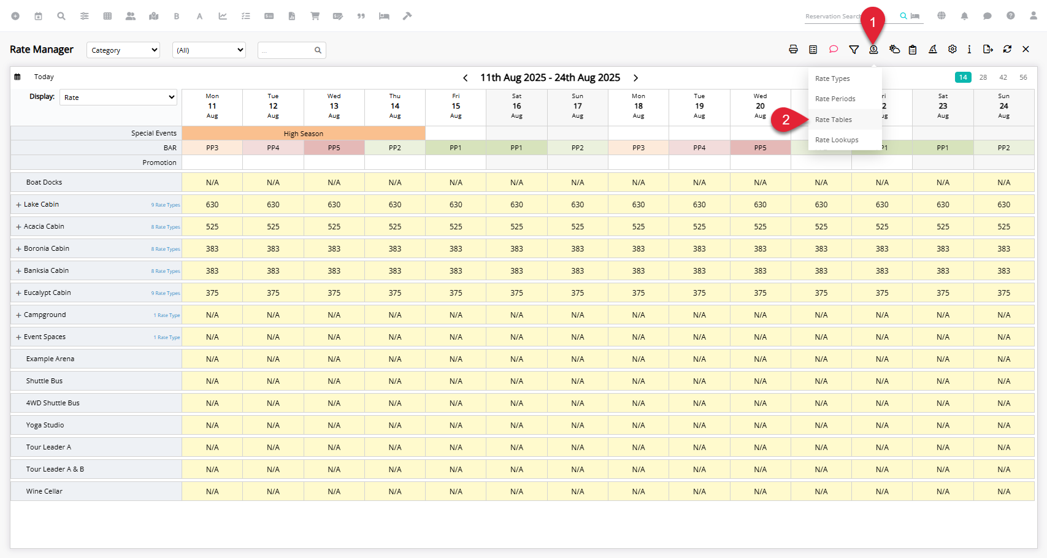Image resolution: width=1047 pixels, height=558 pixels.
Task: Click the wizard hat icon
Action: coord(933,49)
